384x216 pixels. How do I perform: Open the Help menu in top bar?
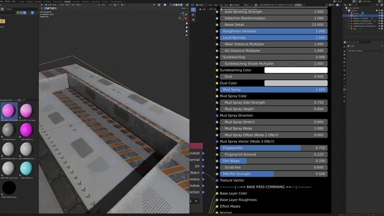pos(13,2)
